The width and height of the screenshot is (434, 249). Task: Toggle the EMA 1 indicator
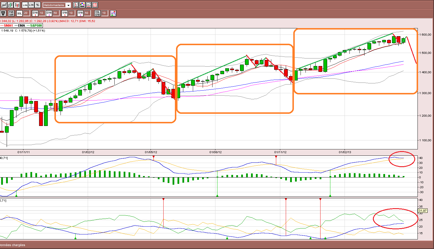click(35, 13)
